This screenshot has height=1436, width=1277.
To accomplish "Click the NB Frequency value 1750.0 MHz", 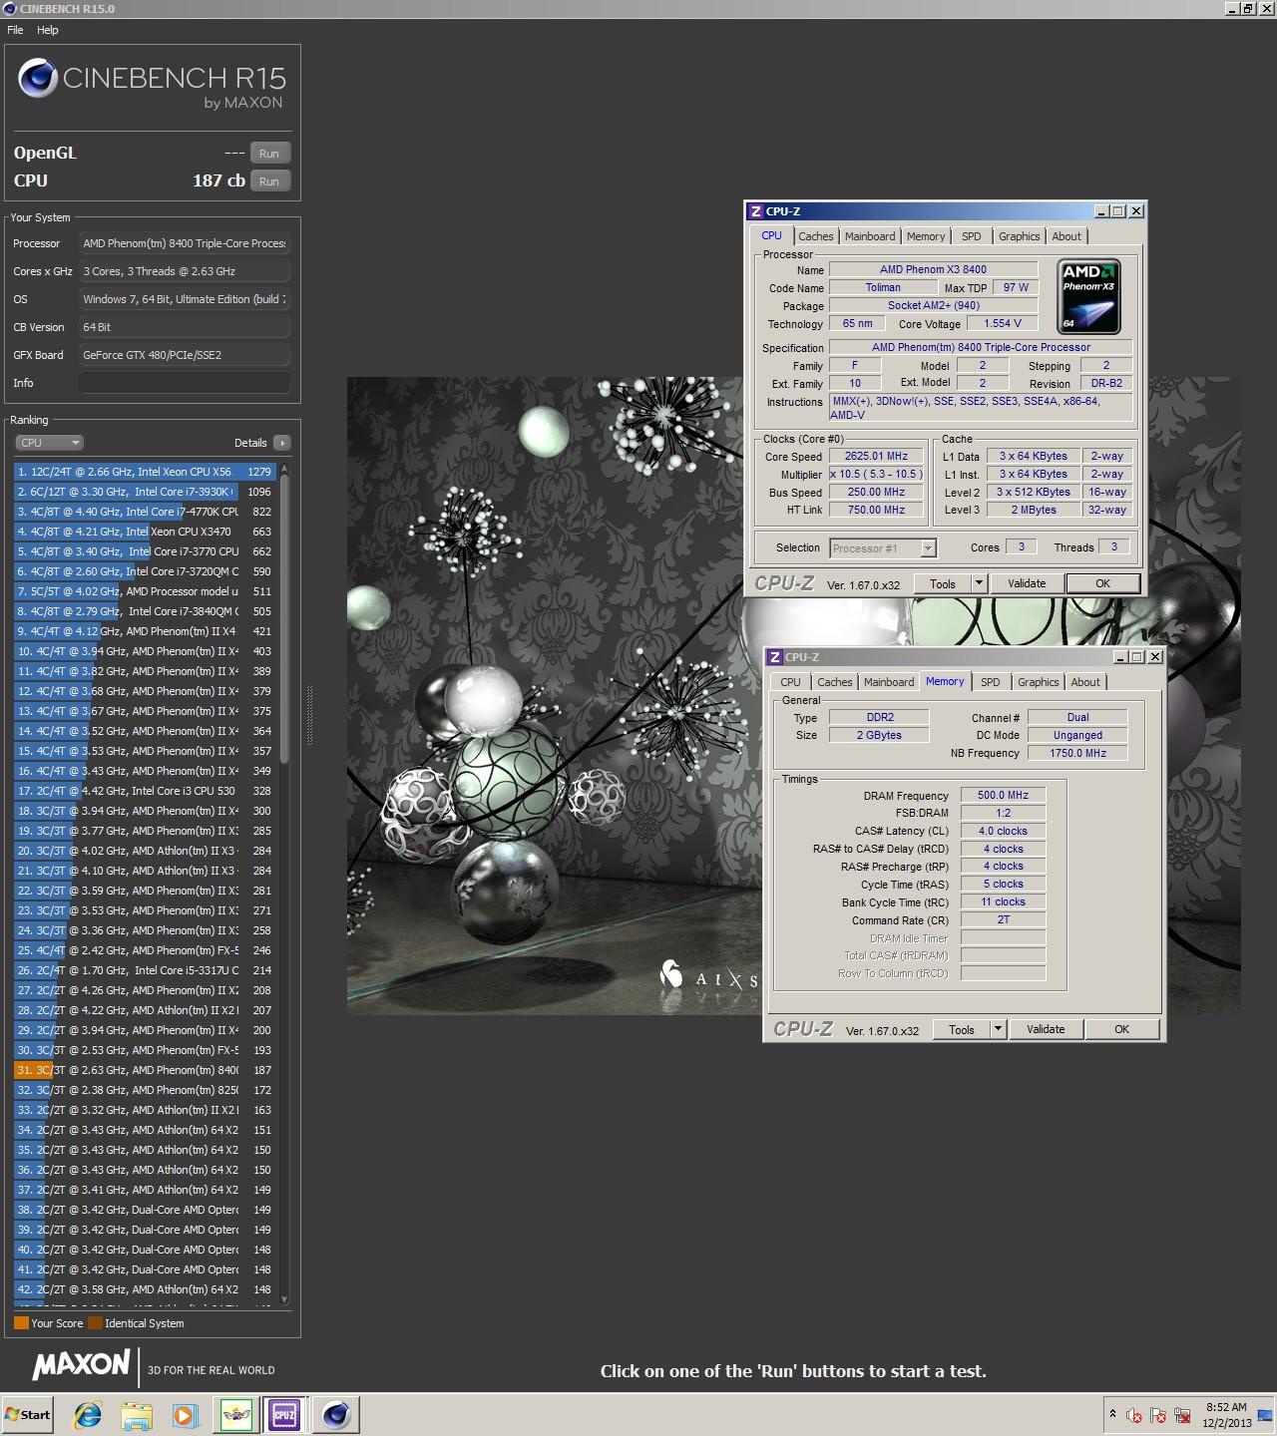I will pos(1077,754).
